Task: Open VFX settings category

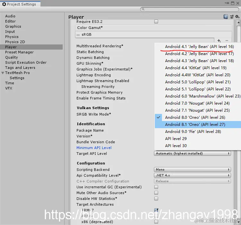Action: [x=9, y=88]
